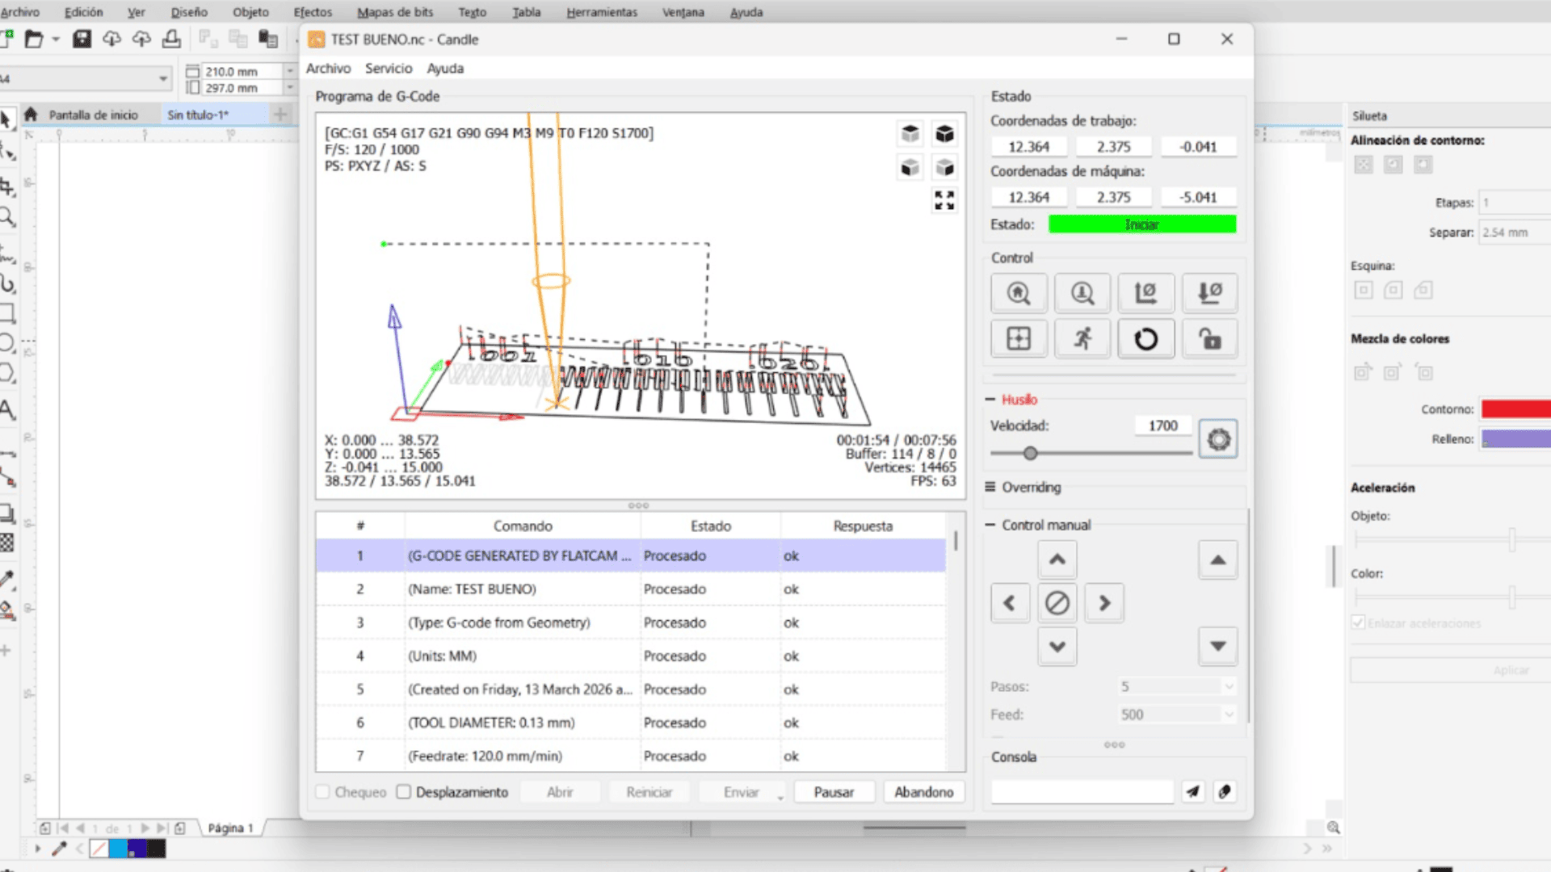Click the Home (homing) control icon
This screenshot has height=872, width=1551.
point(1019,293)
